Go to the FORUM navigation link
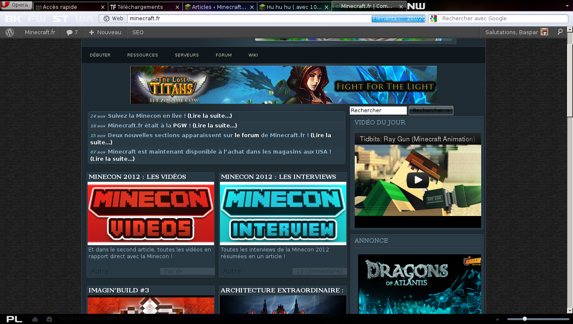Image resolution: width=573 pixels, height=324 pixels. point(224,55)
